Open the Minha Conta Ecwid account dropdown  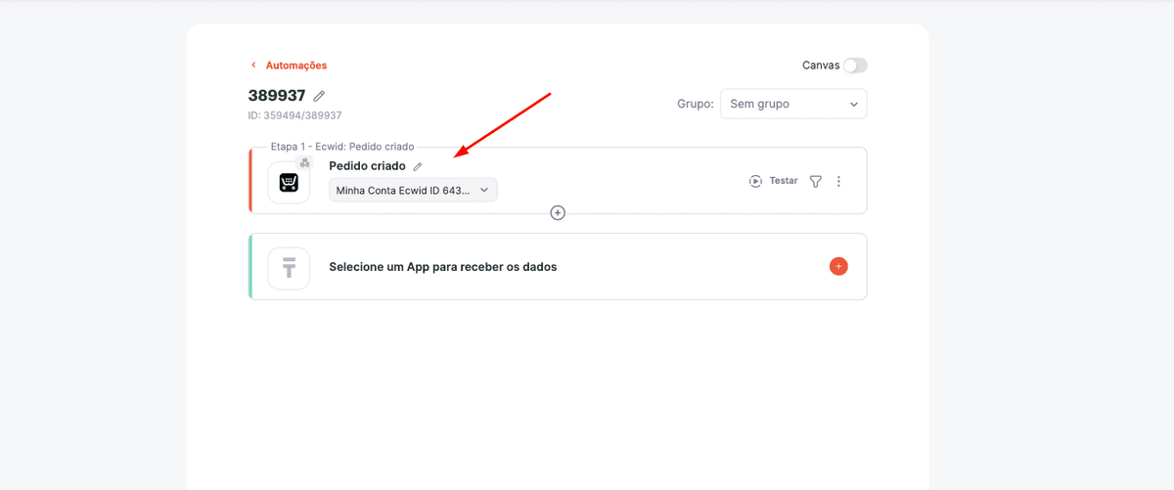tap(413, 190)
